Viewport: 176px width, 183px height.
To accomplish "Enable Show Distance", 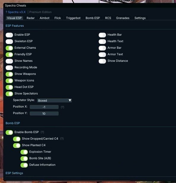I will tap(102, 61).
